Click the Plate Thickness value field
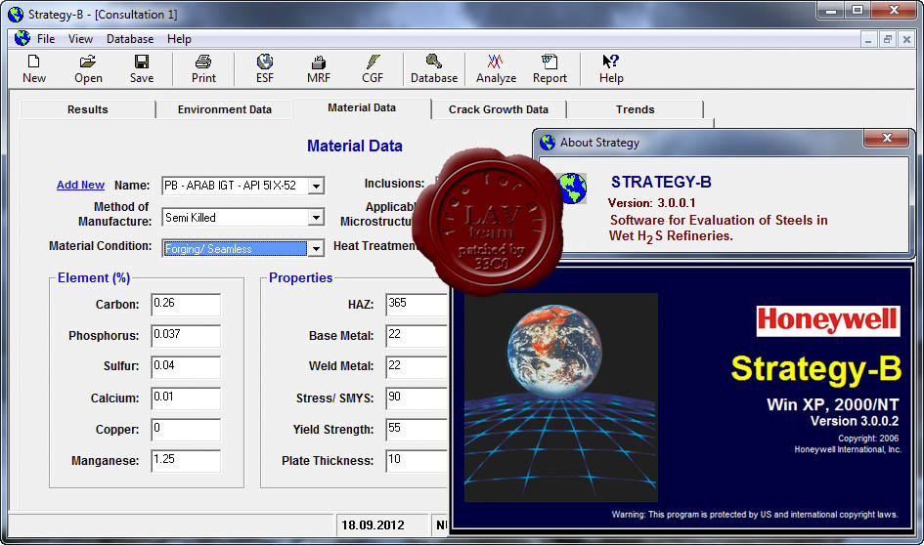This screenshot has height=545, width=924. pos(417,460)
